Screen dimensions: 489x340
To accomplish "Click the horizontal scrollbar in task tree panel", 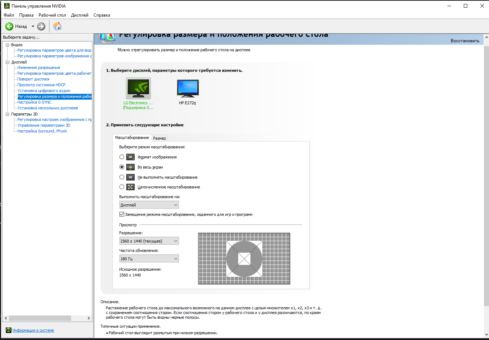I will coord(40,318).
